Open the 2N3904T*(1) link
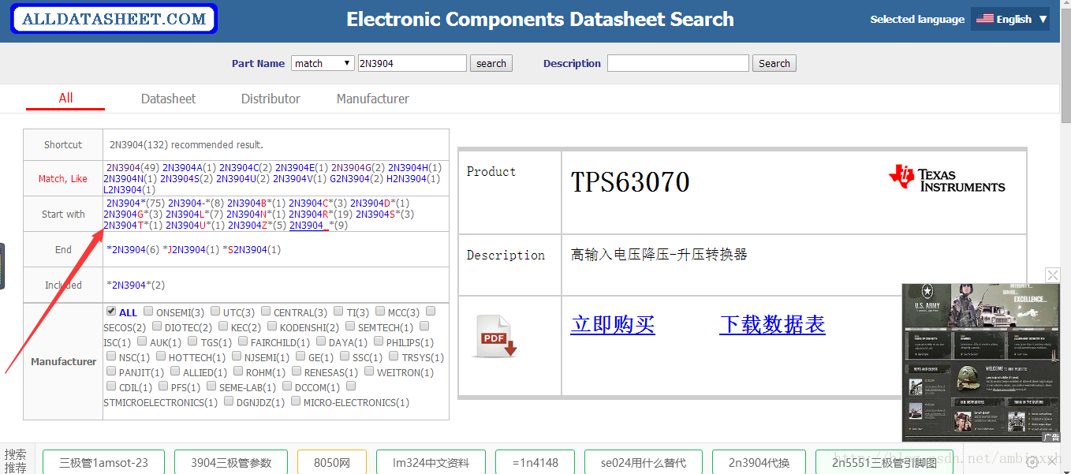The height and width of the screenshot is (474, 1071). (132, 225)
